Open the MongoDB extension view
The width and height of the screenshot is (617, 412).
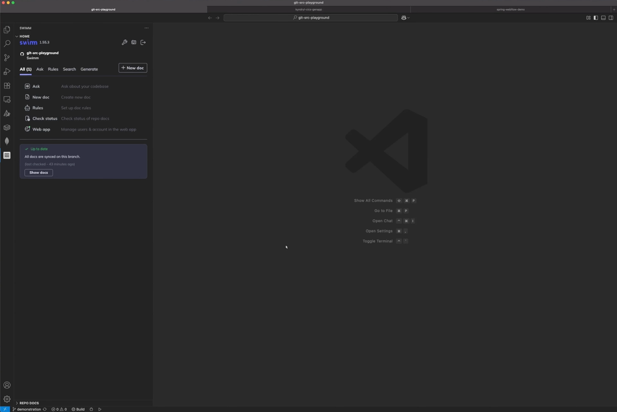7,141
